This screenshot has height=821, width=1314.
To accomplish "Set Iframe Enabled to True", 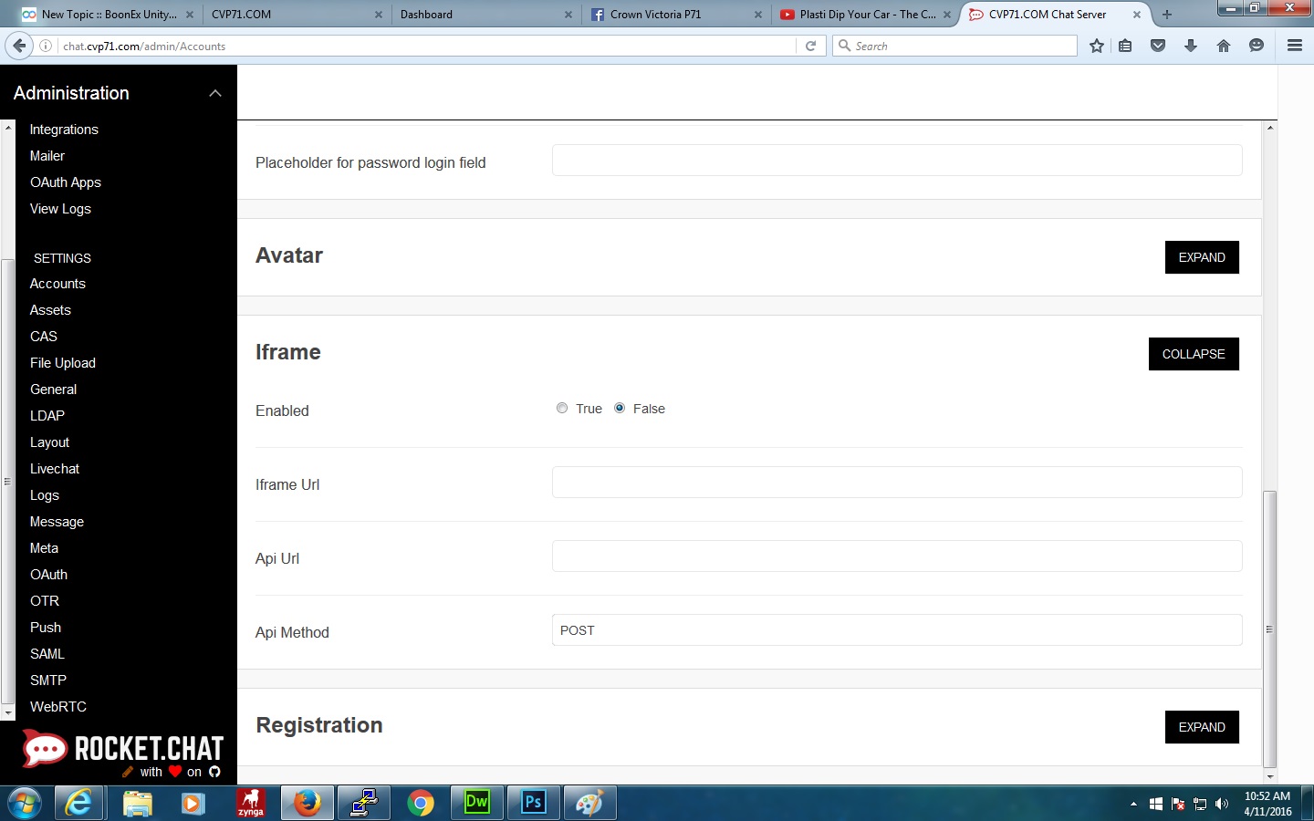I will 562,409.
